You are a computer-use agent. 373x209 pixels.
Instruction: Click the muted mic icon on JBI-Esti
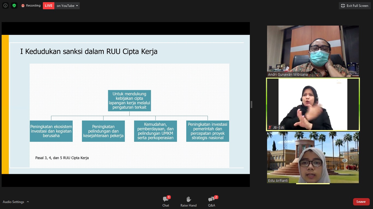pyautogui.click(x=270, y=127)
